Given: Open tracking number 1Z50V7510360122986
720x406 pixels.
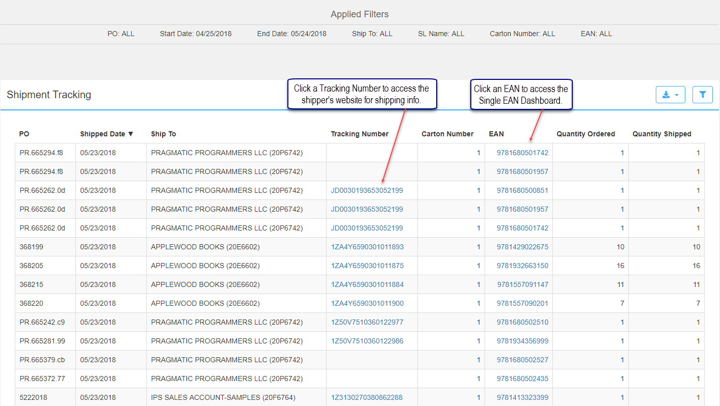Looking at the screenshot, I should point(367,341).
